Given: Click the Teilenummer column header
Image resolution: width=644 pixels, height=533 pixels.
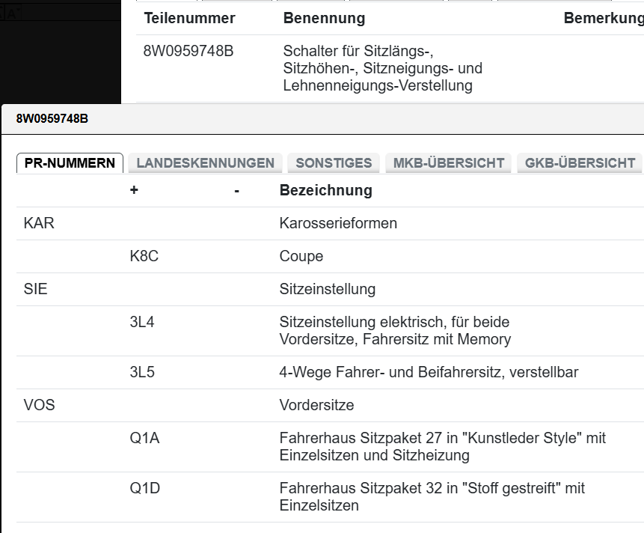Looking at the screenshot, I should click(189, 18).
